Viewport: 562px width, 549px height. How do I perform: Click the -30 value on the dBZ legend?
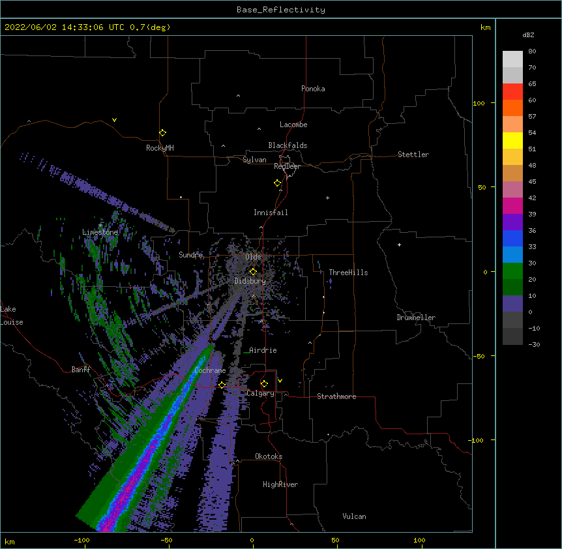(x=534, y=345)
